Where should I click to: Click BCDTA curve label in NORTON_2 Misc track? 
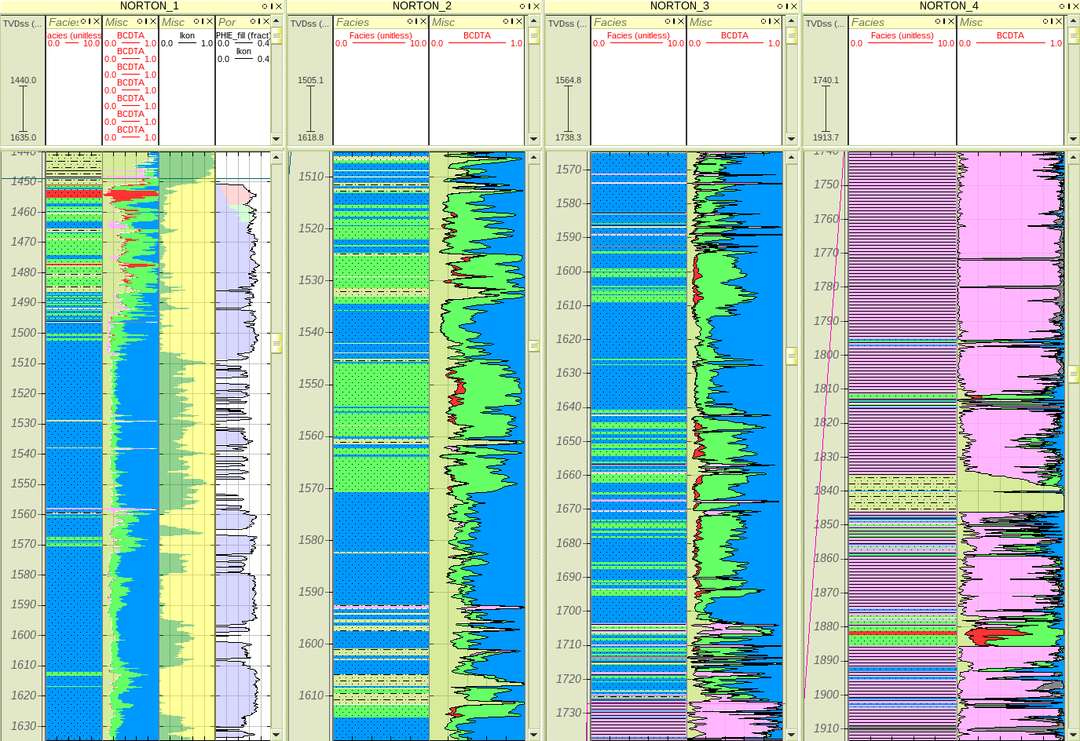(477, 35)
